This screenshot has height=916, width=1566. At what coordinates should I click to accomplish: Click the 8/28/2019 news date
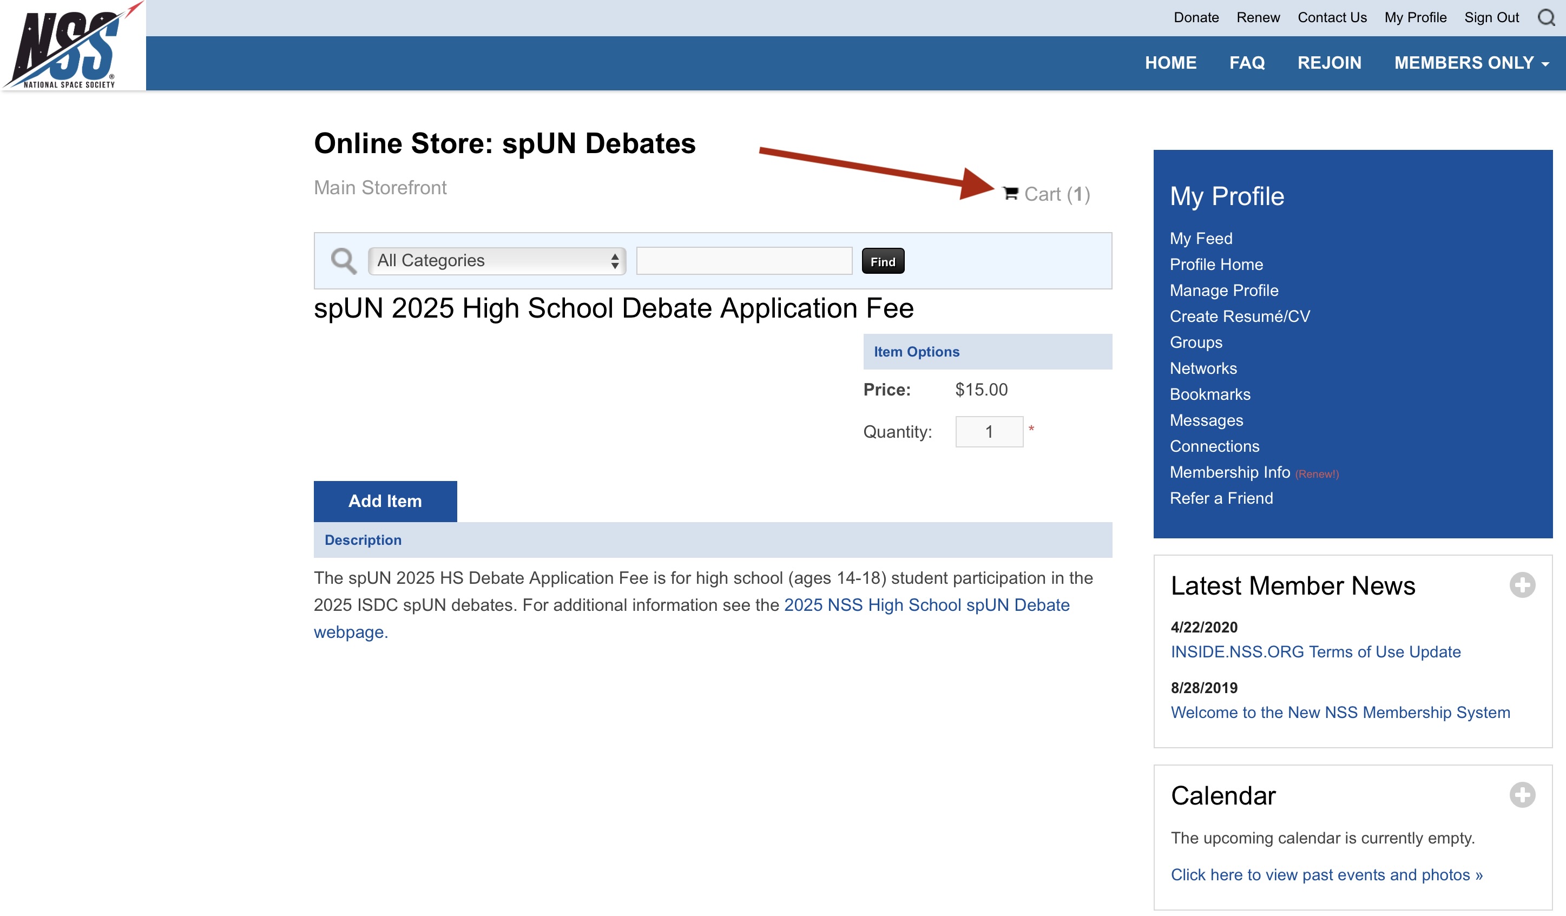(x=1203, y=688)
